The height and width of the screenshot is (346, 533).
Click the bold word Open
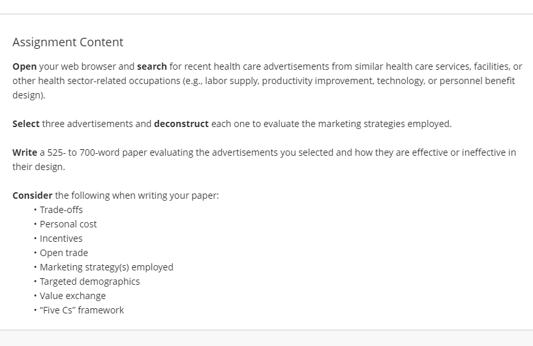pos(25,66)
